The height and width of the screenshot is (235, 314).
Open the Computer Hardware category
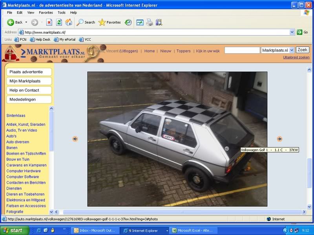pos(24,171)
